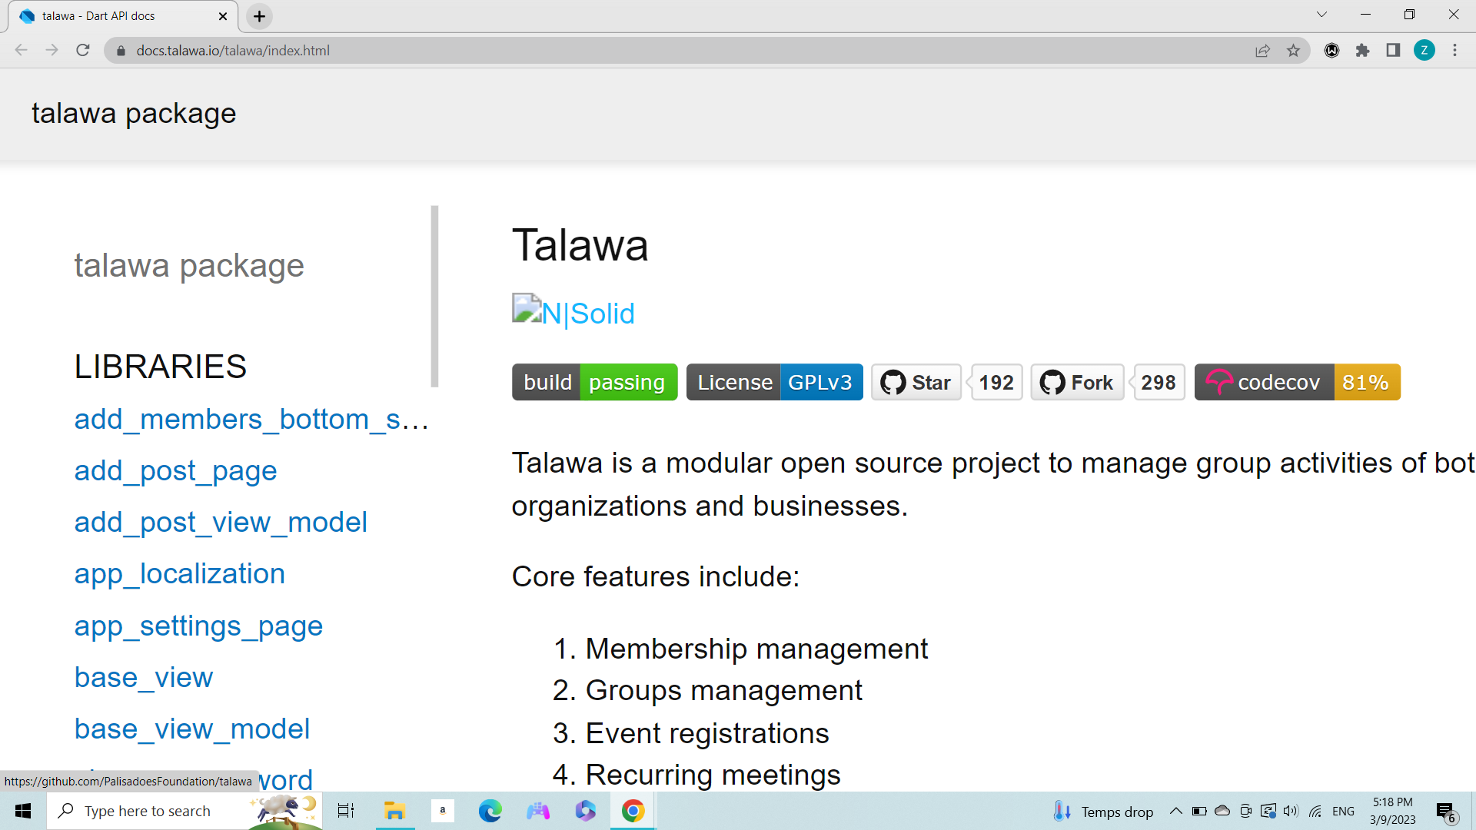Show hidden icons in the system tray

1176,810
